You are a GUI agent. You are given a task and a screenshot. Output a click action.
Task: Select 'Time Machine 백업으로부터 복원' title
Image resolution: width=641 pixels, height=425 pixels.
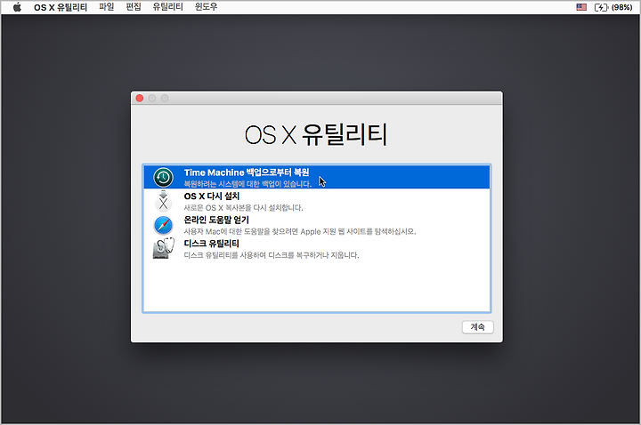[x=247, y=172]
